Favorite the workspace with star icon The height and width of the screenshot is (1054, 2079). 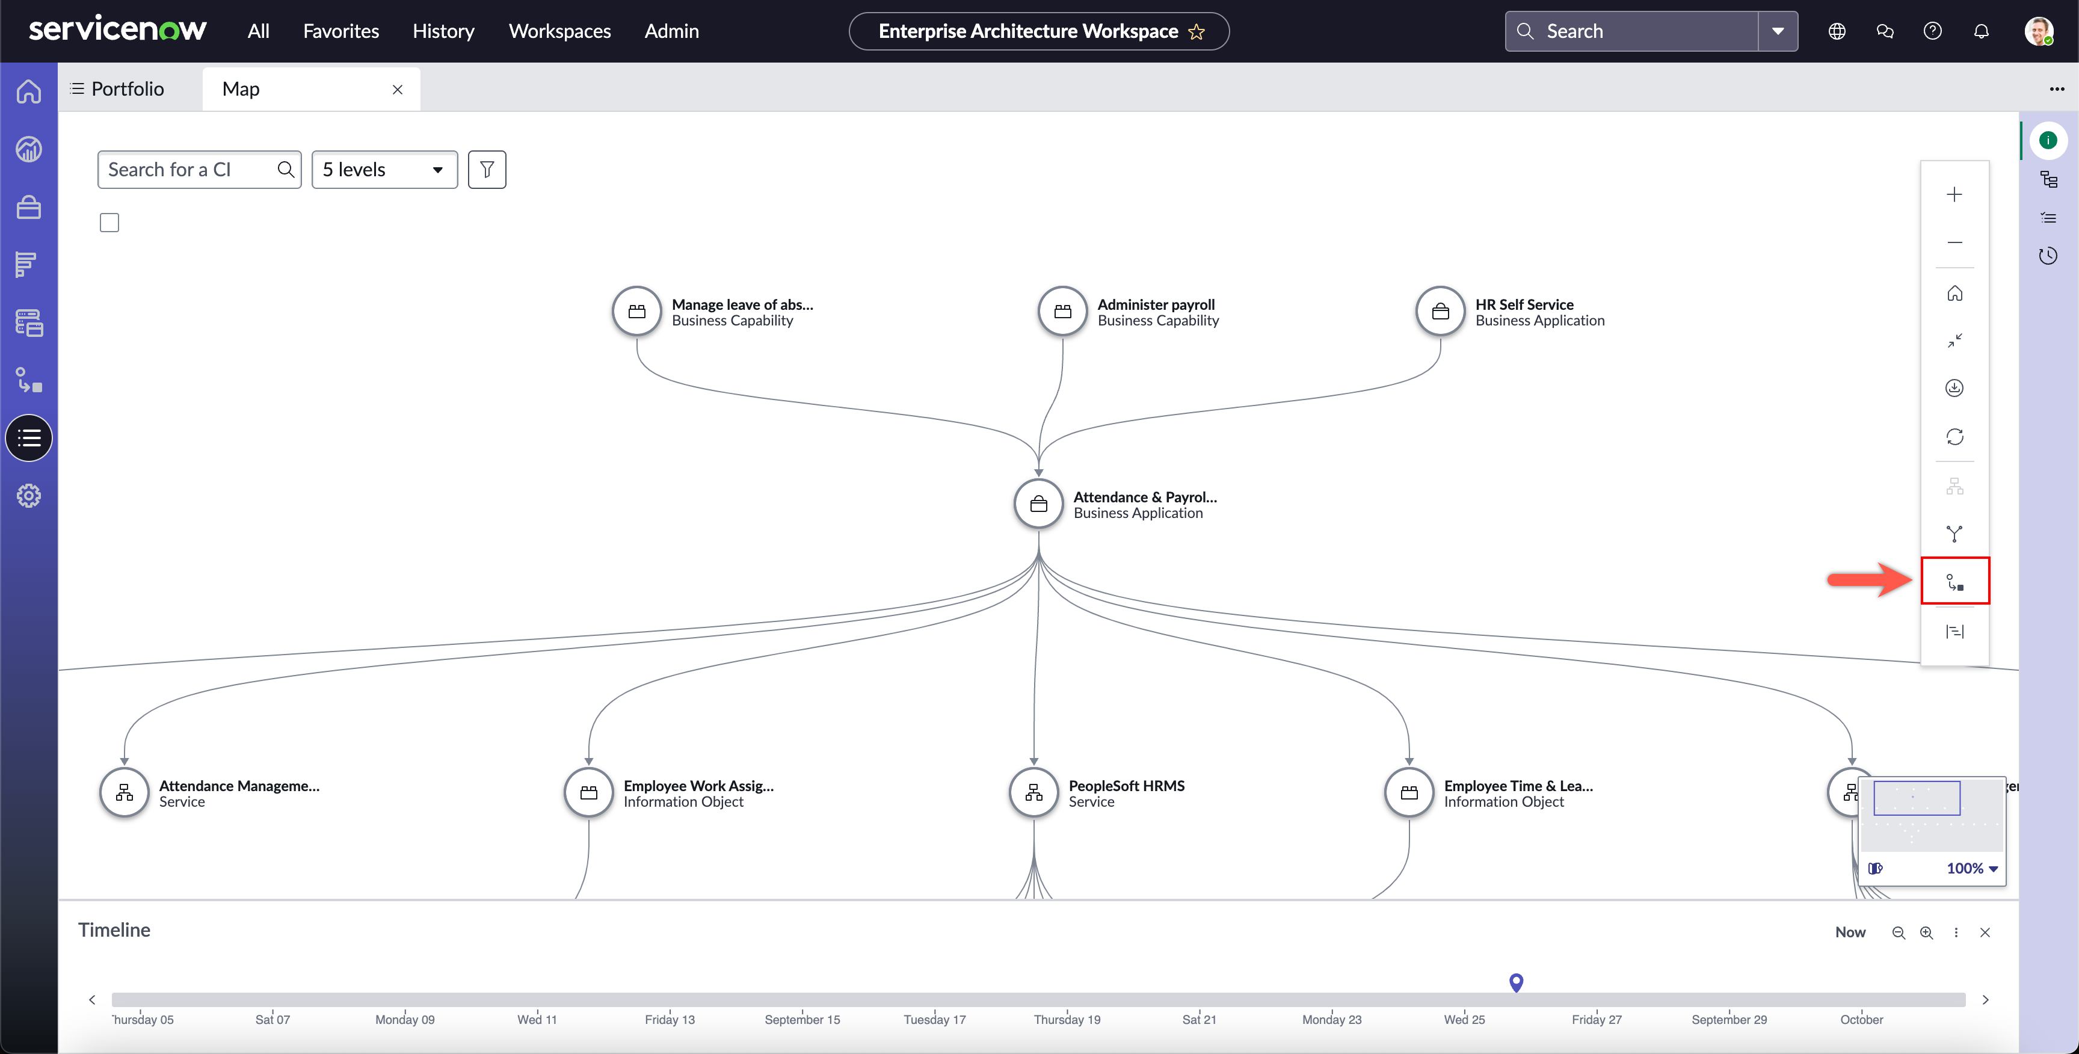click(x=1196, y=31)
